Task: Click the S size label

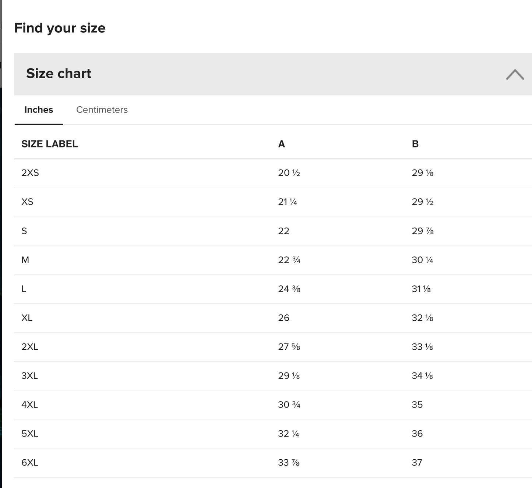Action: 24,231
